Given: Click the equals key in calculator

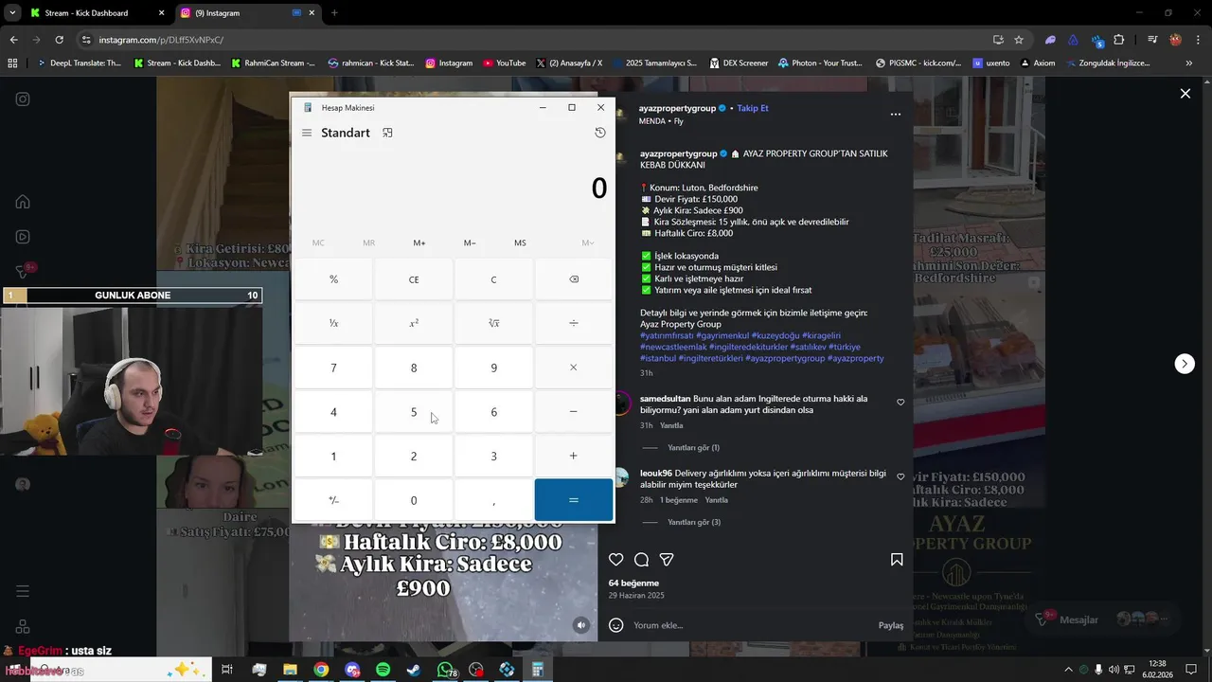Looking at the screenshot, I should (x=574, y=500).
